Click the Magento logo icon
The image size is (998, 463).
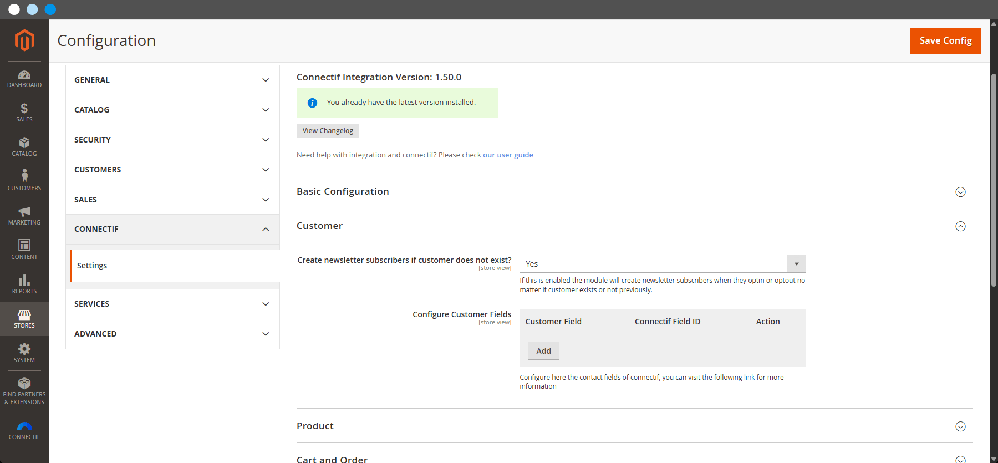(x=24, y=40)
